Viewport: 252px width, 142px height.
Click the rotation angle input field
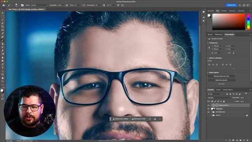pos(218,53)
